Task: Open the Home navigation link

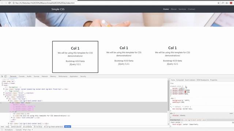Action: [166, 9]
